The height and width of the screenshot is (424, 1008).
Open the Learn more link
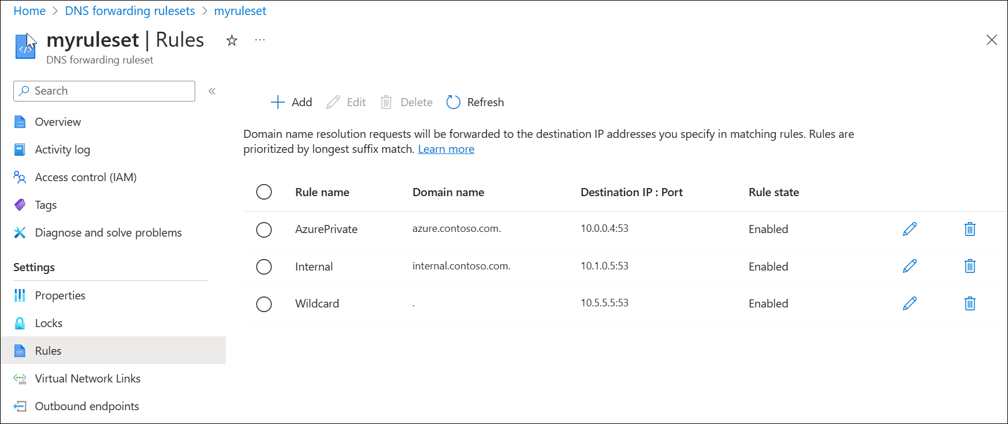[446, 149]
